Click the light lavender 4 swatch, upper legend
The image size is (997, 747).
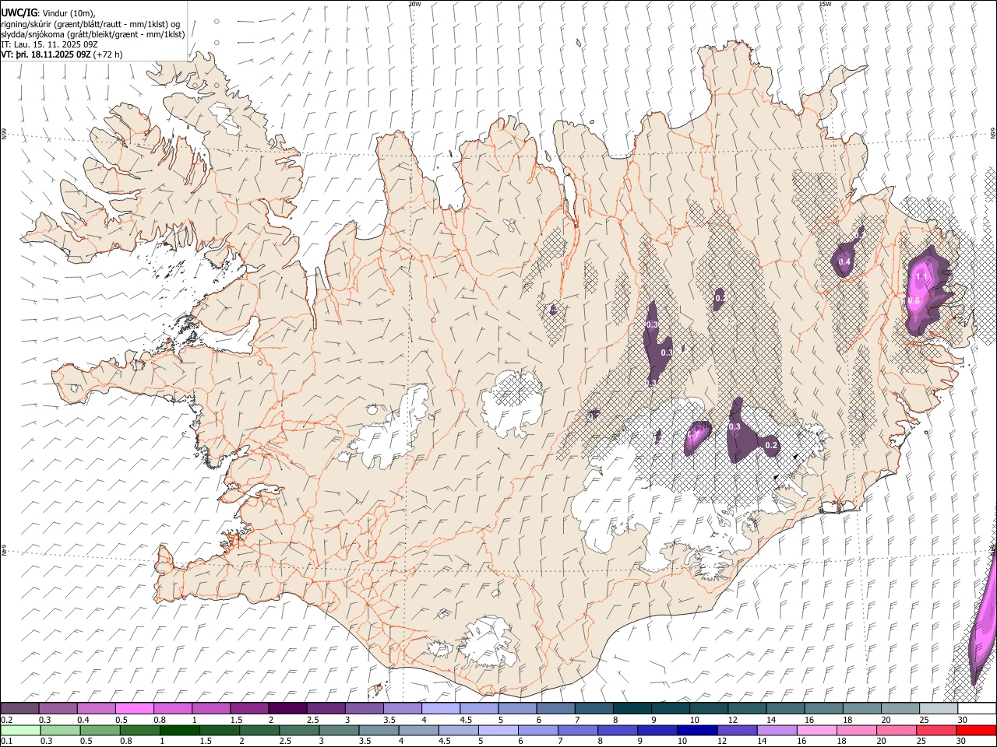[x=440, y=708]
